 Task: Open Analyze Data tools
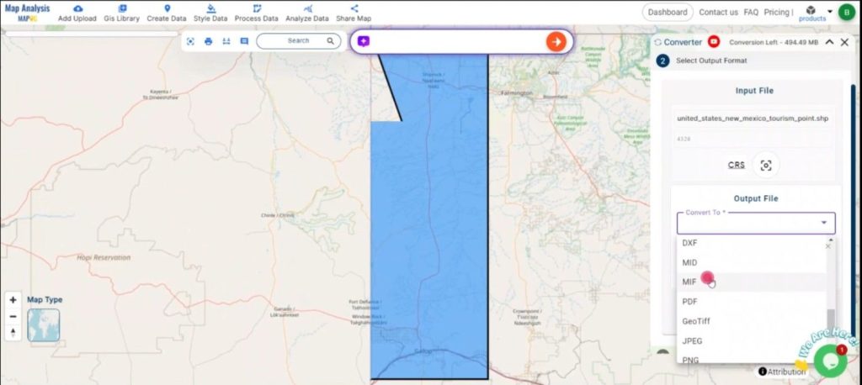pyautogui.click(x=306, y=13)
